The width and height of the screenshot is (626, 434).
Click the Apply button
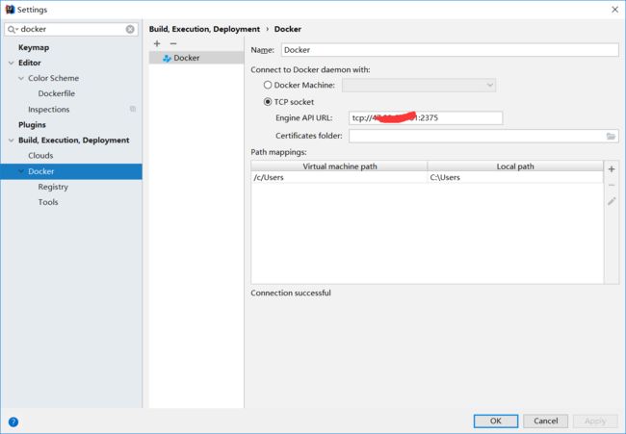(595, 421)
